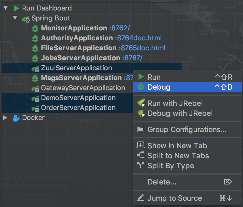Click the Group Configurations folder icon
This screenshot has height=207, width=243.
click(x=141, y=129)
